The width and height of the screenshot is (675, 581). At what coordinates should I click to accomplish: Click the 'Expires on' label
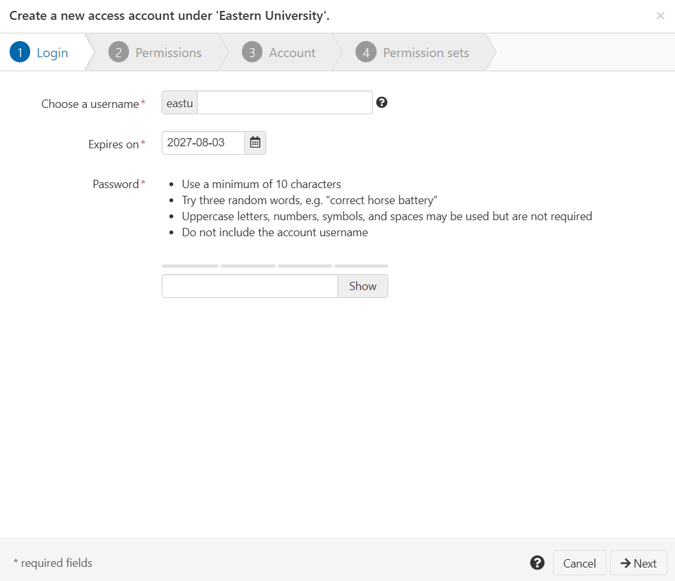click(114, 144)
